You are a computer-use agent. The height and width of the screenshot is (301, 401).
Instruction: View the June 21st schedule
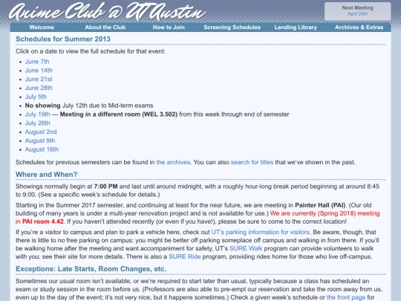pyautogui.click(x=39, y=79)
